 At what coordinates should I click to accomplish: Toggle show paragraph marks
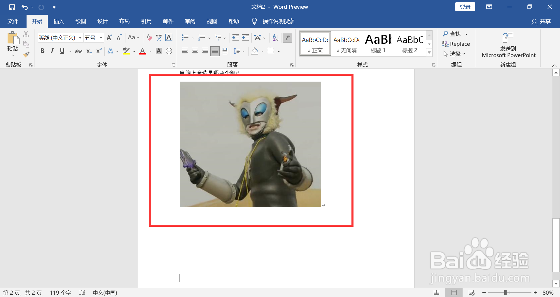click(287, 38)
